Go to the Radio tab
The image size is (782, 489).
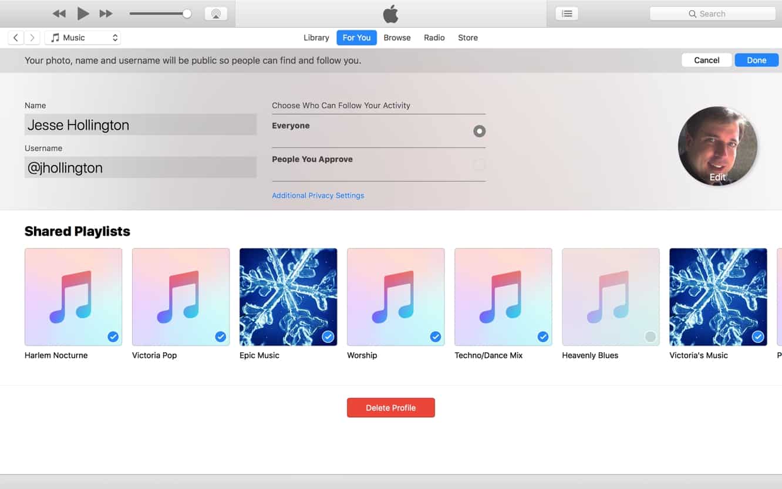coord(434,38)
